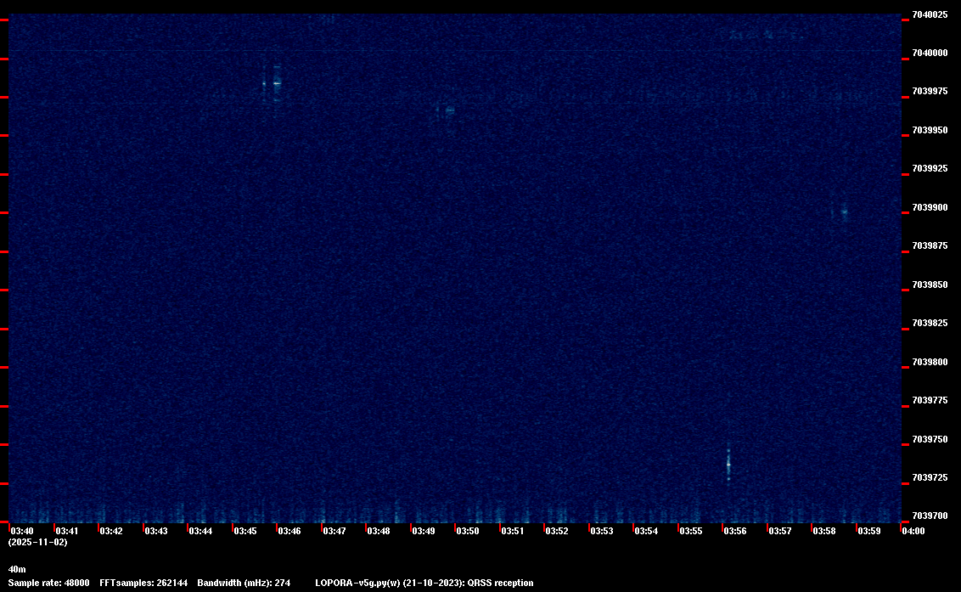Click the 7040025 frequency label

(x=930, y=14)
